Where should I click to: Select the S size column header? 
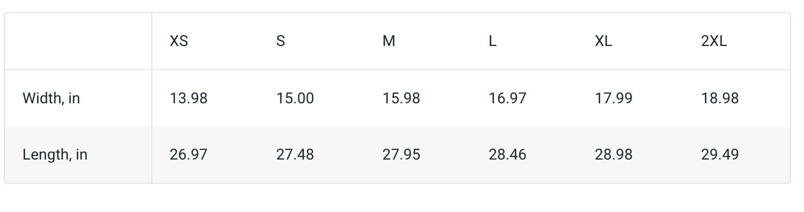(280, 41)
